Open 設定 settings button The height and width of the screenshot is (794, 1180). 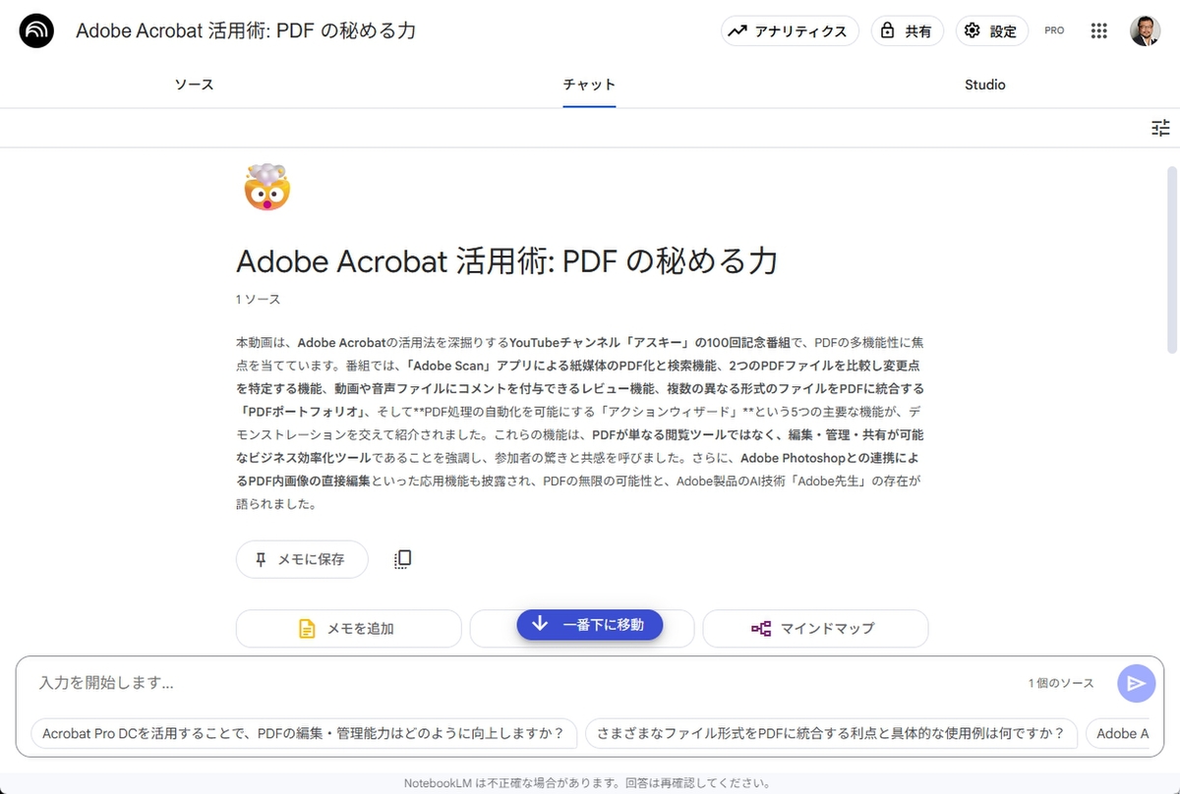click(992, 30)
